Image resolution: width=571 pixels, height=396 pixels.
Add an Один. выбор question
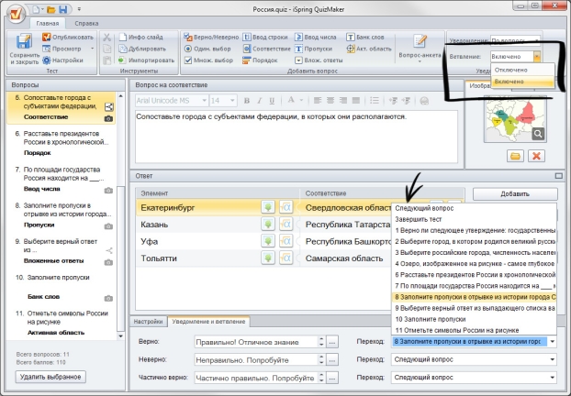pos(207,49)
